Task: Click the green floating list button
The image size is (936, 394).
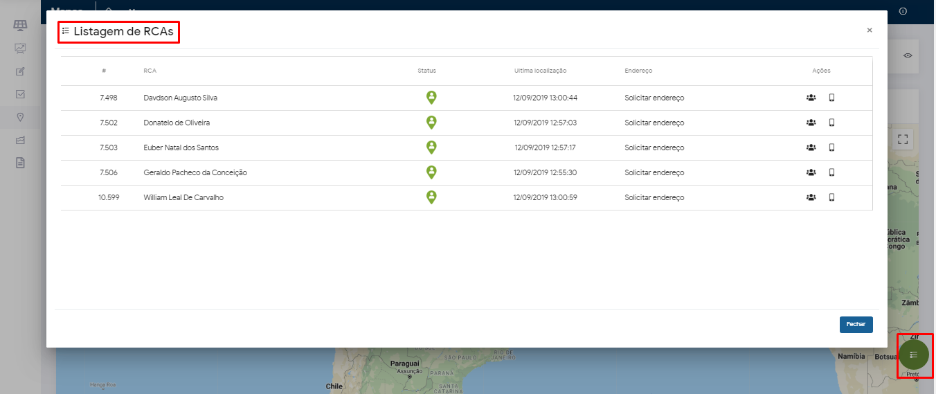Action: click(913, 355)
